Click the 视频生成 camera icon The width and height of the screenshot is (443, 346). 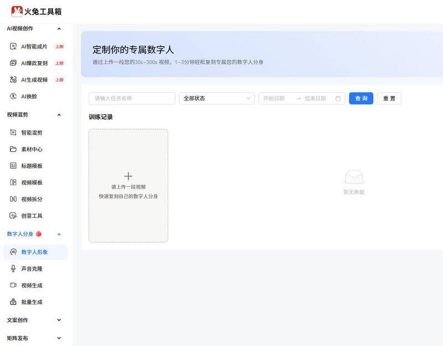click(13, 285)
